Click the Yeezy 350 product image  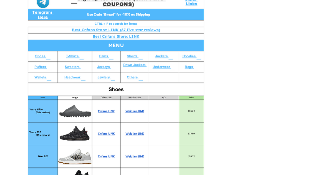pyautogui.click(x=75, y=134)
